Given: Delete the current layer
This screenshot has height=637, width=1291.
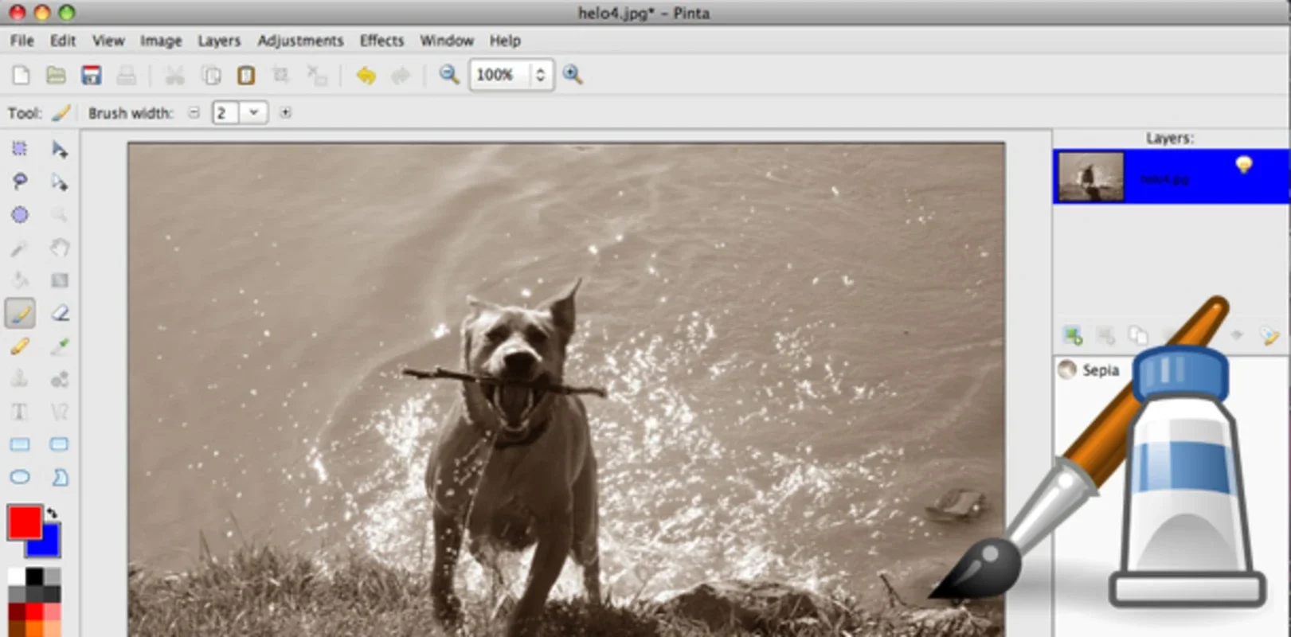Looking at the screenshot, I should pyautogui.click(x=1105, y=335).
